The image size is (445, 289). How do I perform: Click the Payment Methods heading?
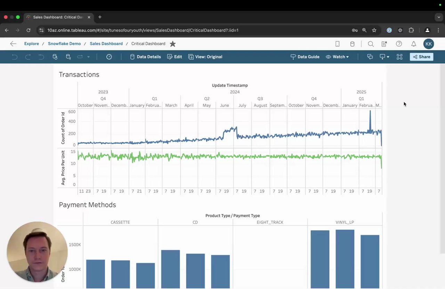pyautogui.click(x=87, y=205)
